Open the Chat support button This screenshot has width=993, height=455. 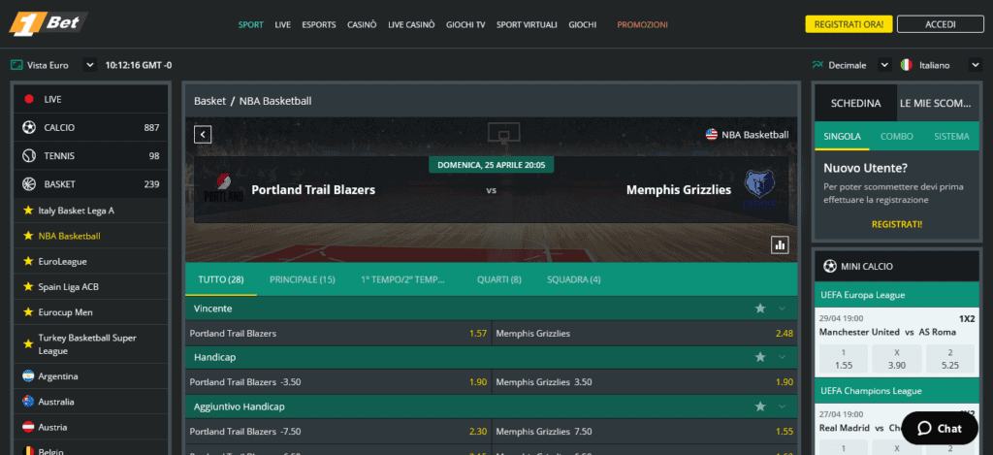click(x=940, y=429)
